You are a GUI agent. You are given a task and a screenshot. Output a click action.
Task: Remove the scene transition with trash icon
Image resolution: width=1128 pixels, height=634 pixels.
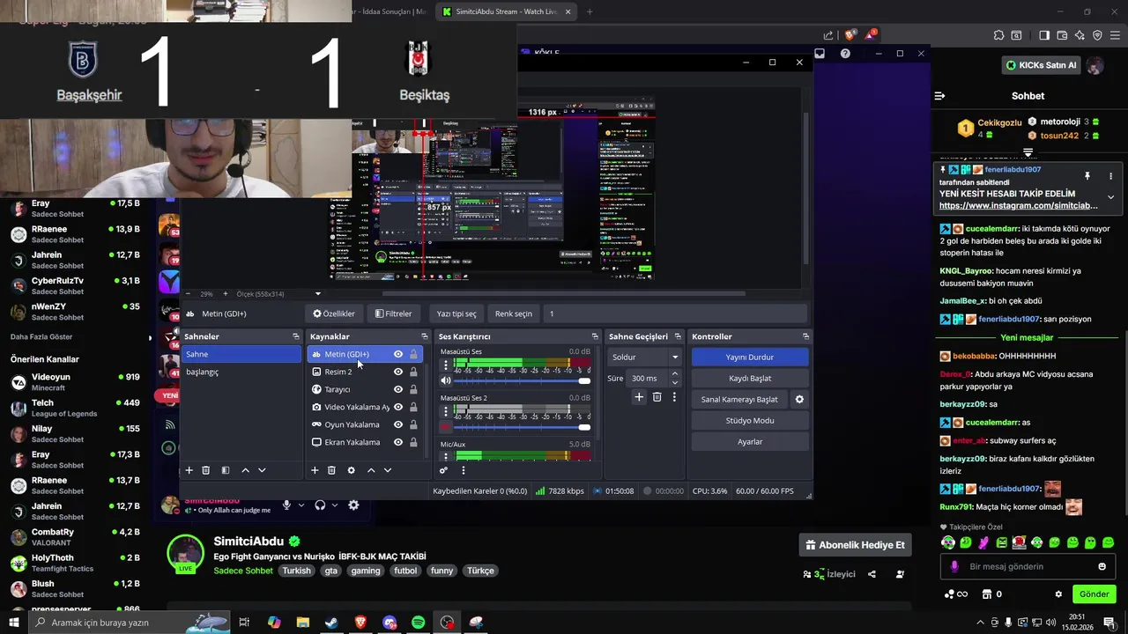tap(657, 397)
